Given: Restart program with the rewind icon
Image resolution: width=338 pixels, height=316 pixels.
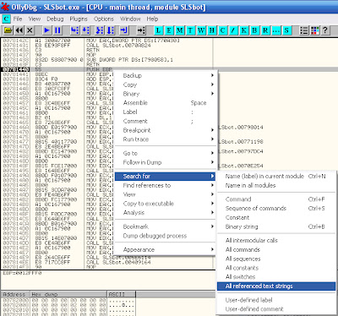Looking at the screenshot, I should coord(19,30).
